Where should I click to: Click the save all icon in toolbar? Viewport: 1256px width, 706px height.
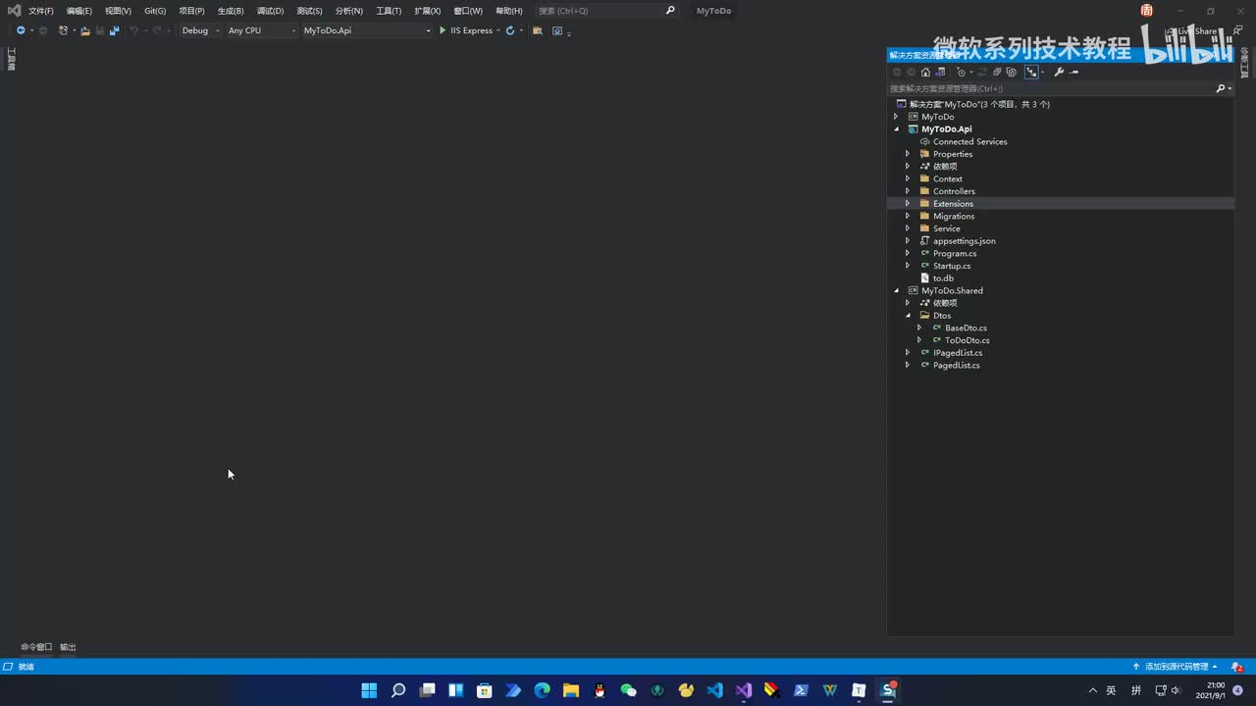[x=114, y=30]
